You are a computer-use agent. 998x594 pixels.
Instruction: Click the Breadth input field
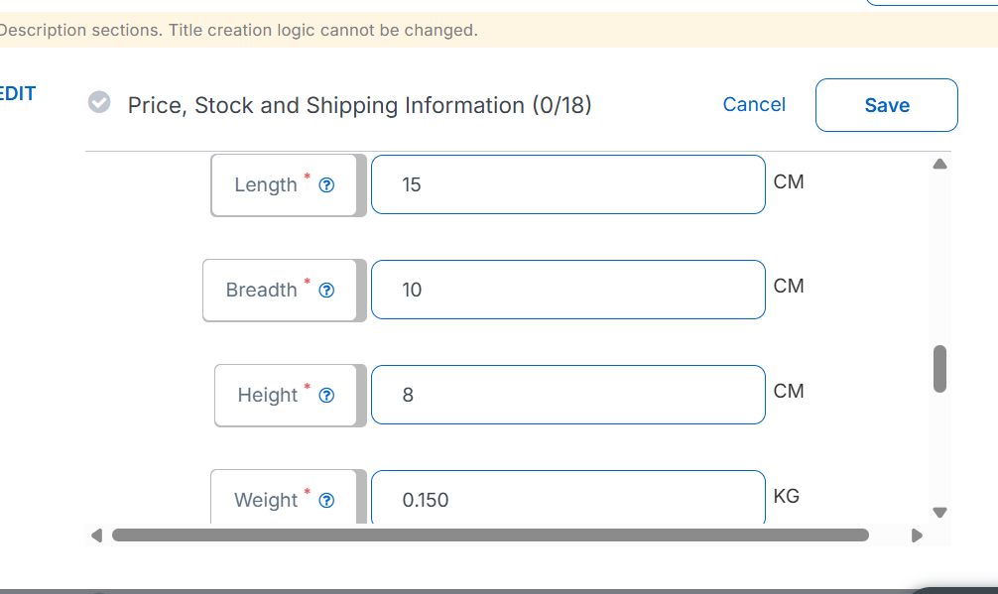click(x=567, y=290)
